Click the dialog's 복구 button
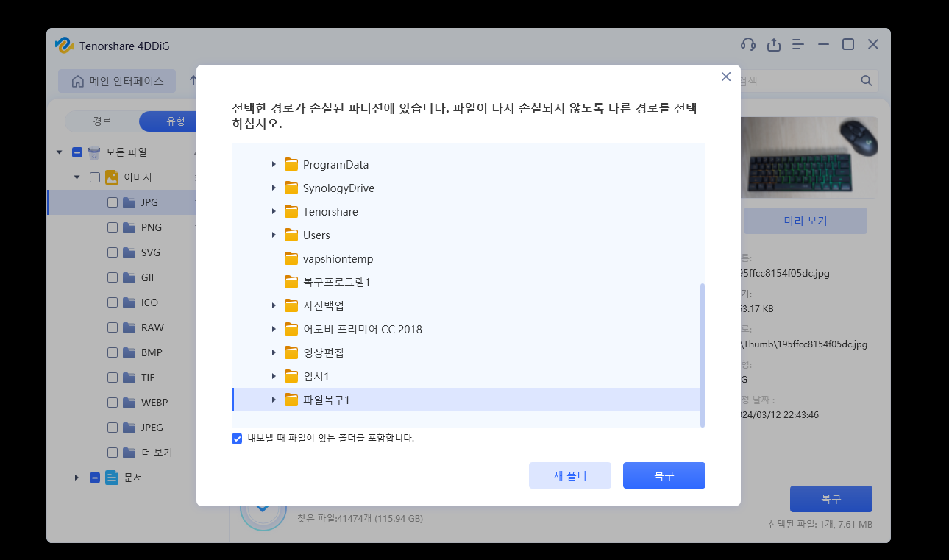Image resolution: width=949 pixels, height=560 pixels. tap(664, 475)
